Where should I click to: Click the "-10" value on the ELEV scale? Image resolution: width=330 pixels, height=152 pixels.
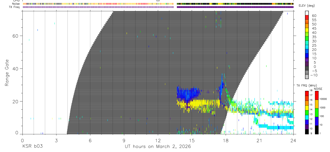tap(314, 75)
